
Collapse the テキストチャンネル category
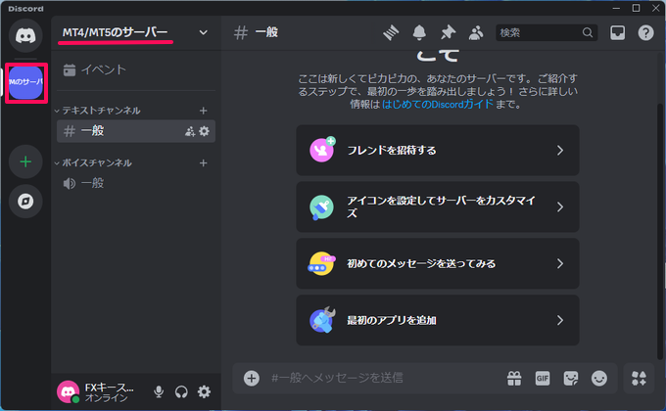[x=101, y=111]
